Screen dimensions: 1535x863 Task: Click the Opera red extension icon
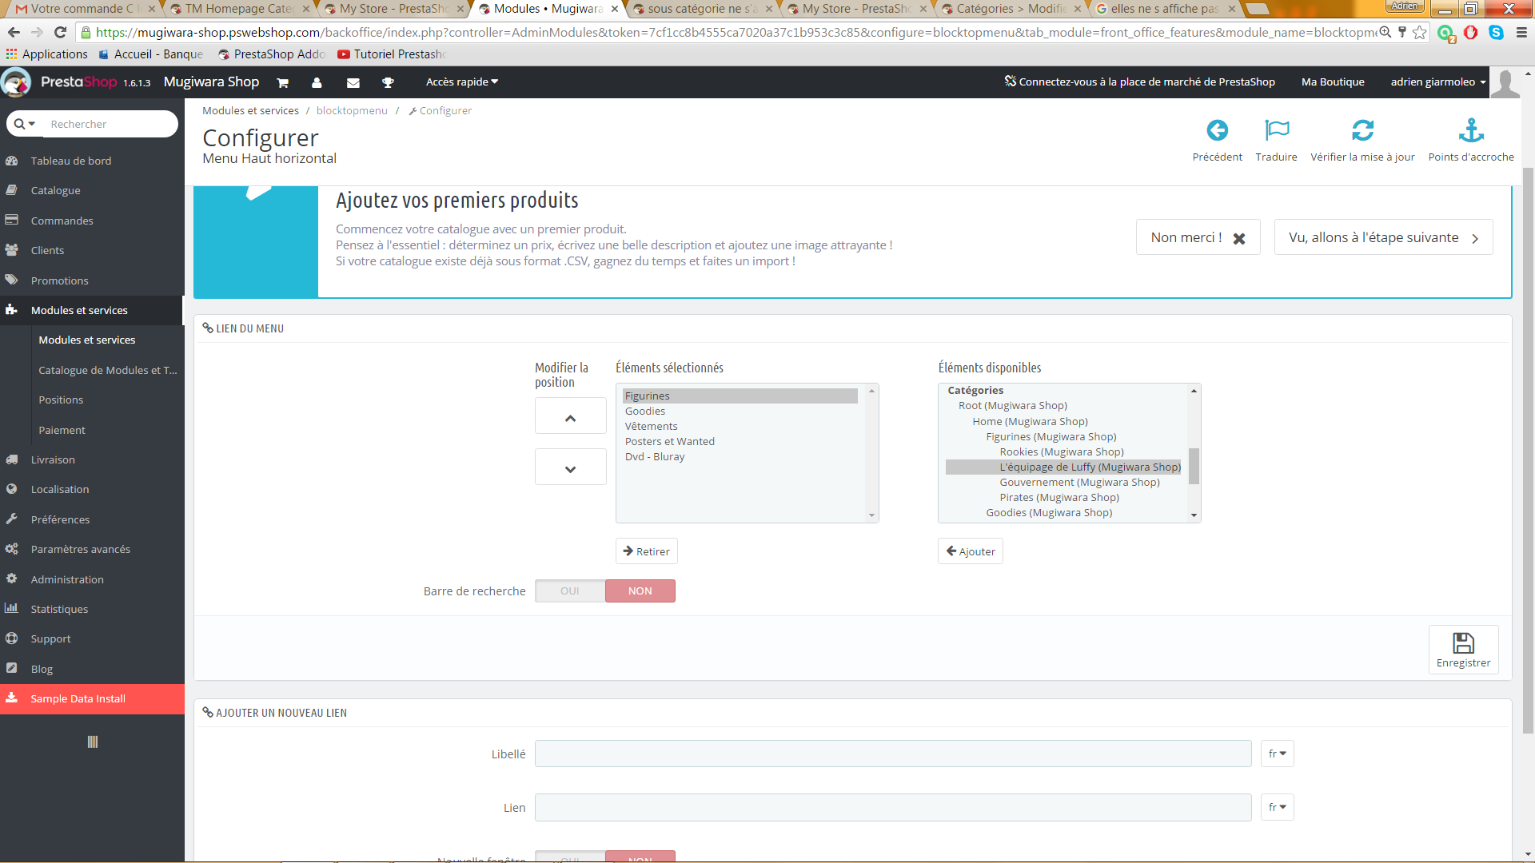[1470, 33]
